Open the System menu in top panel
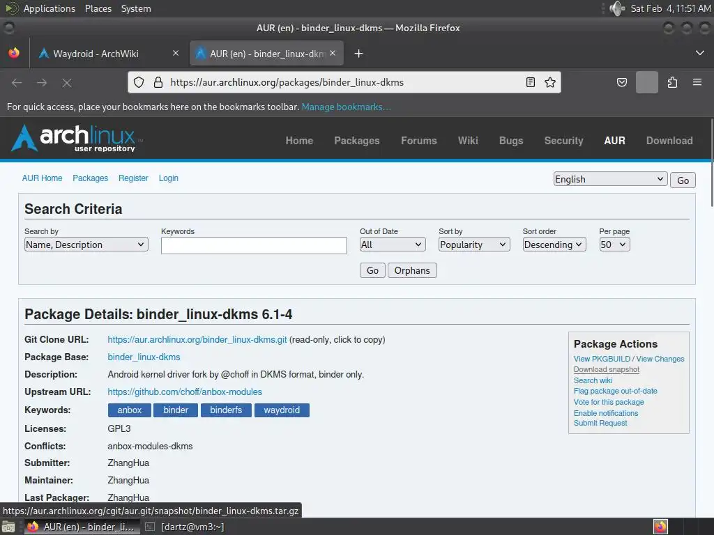The image size is (714, 535). [x=136, y=8]
